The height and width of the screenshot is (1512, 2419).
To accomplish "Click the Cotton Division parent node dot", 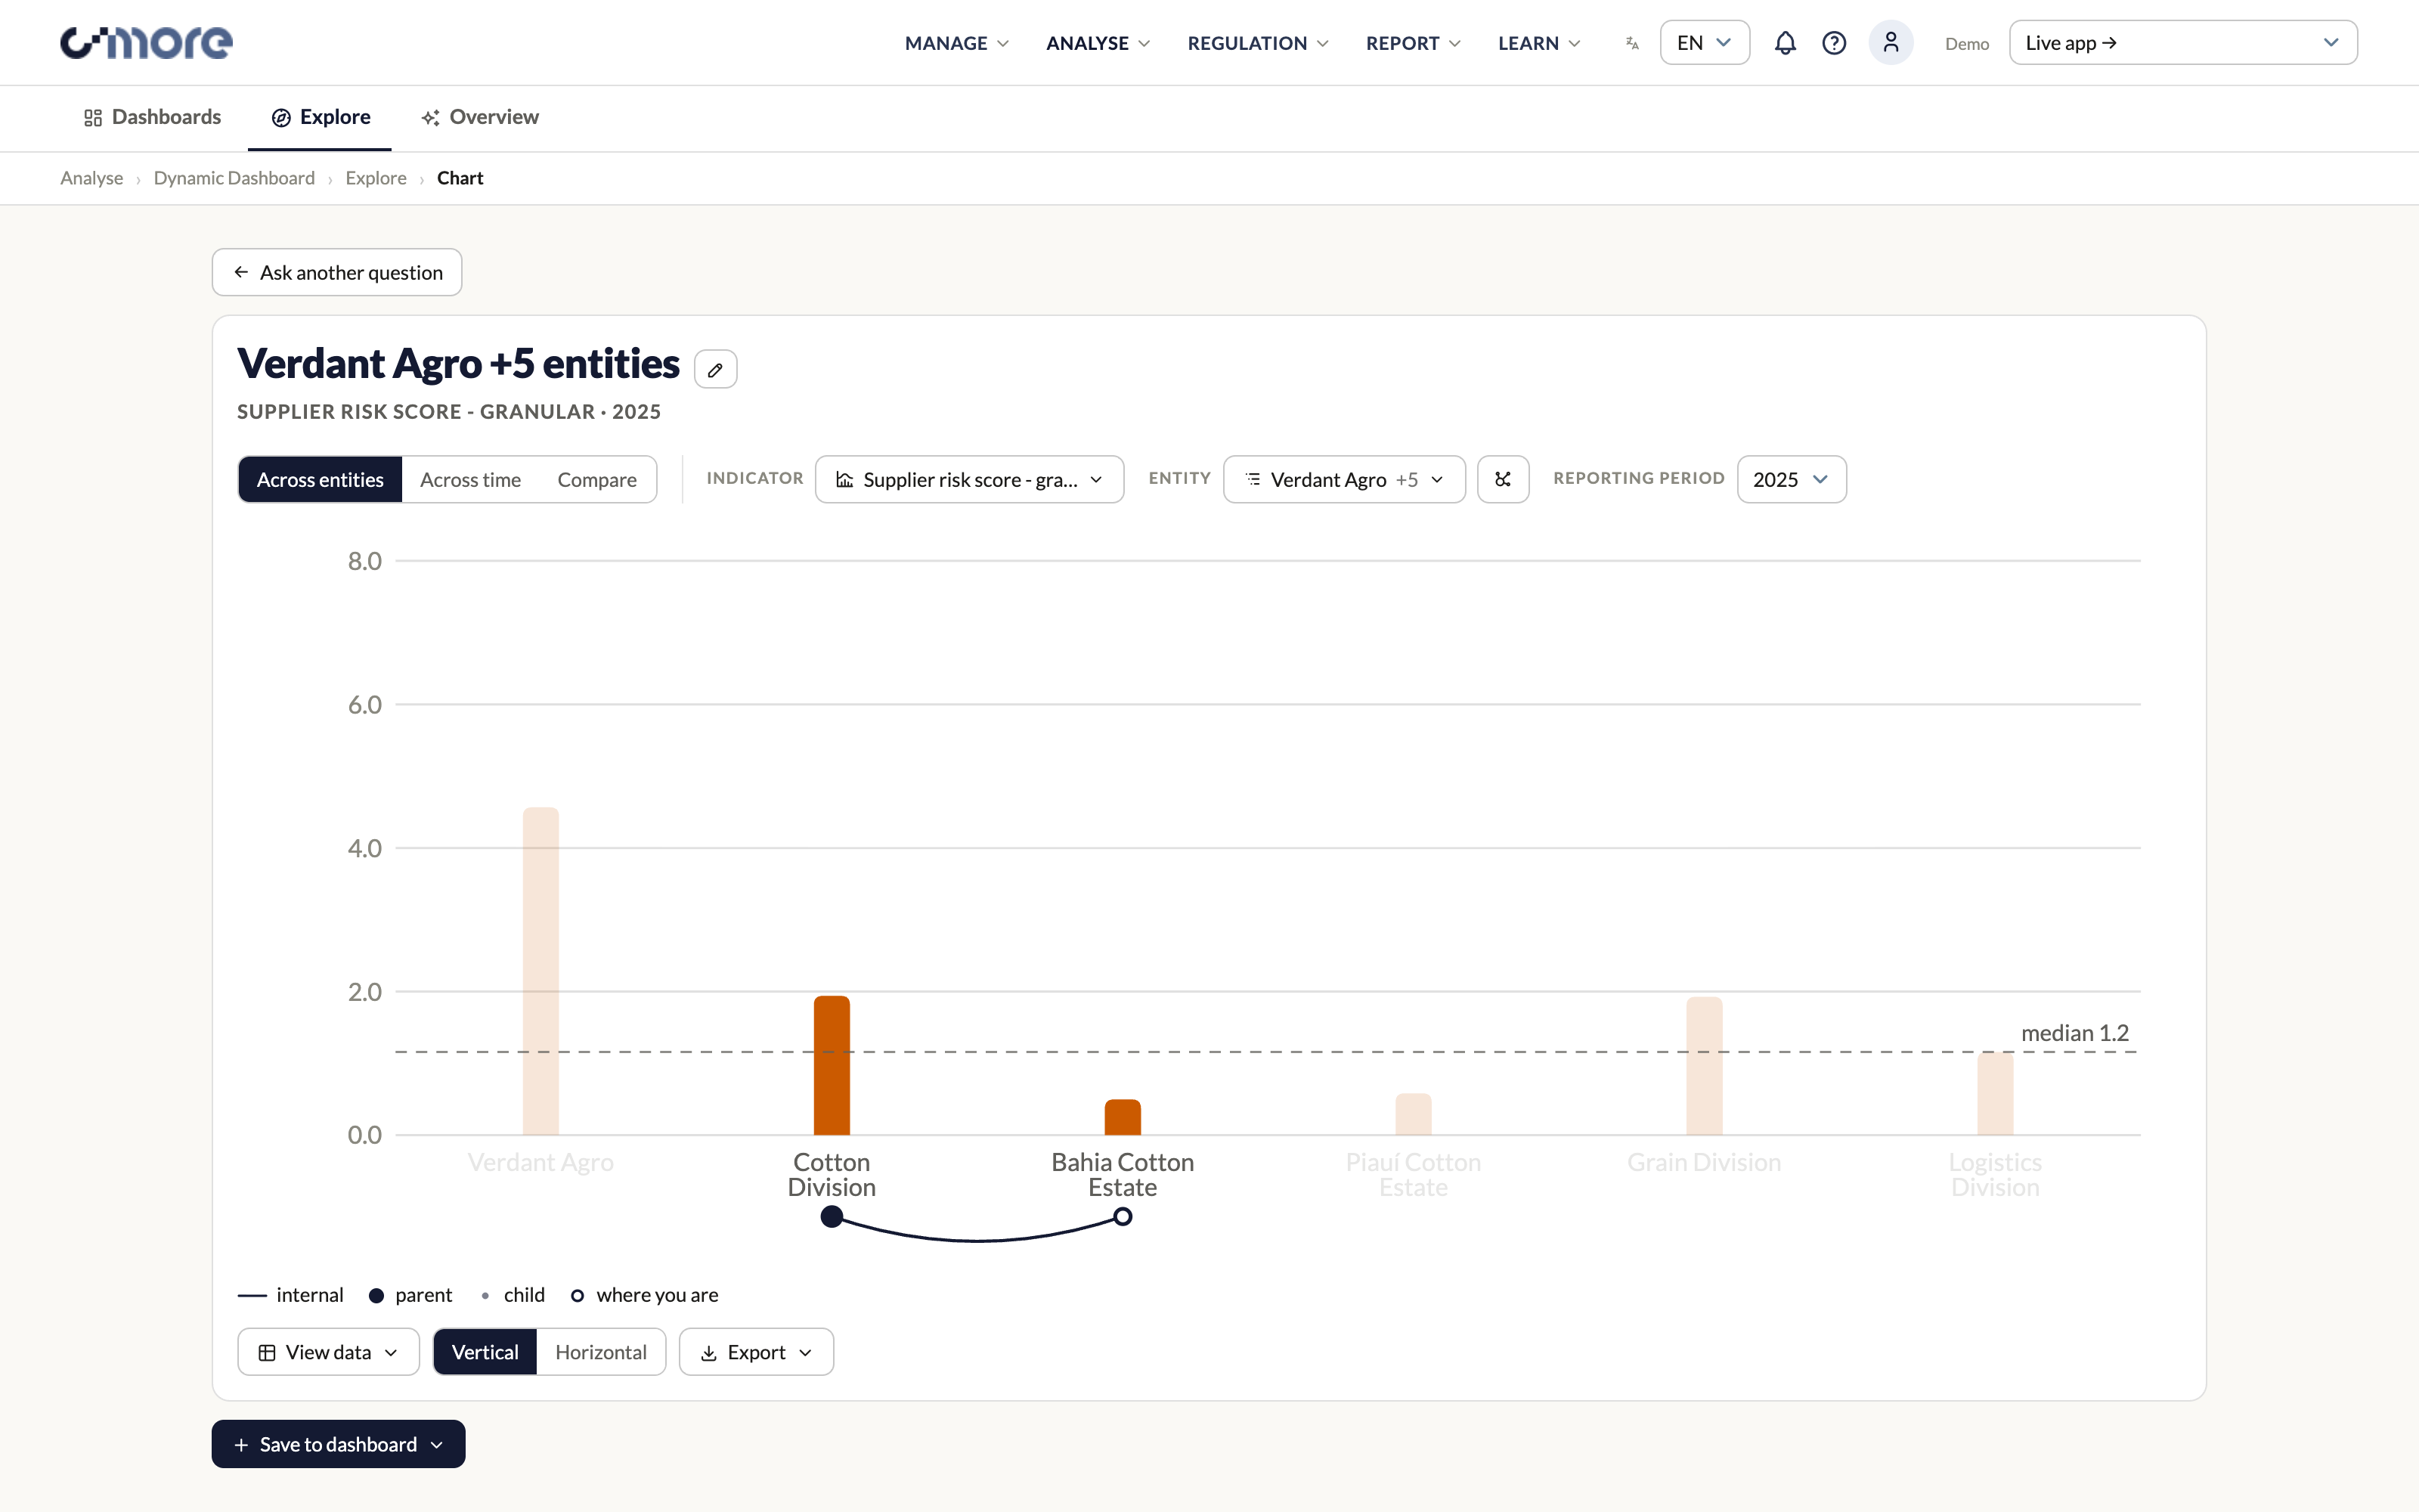I will coord(832,1216).
